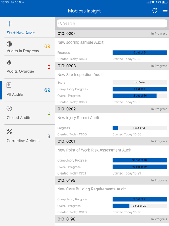Click the 5 out of 5 progress bar

(140, 52)
